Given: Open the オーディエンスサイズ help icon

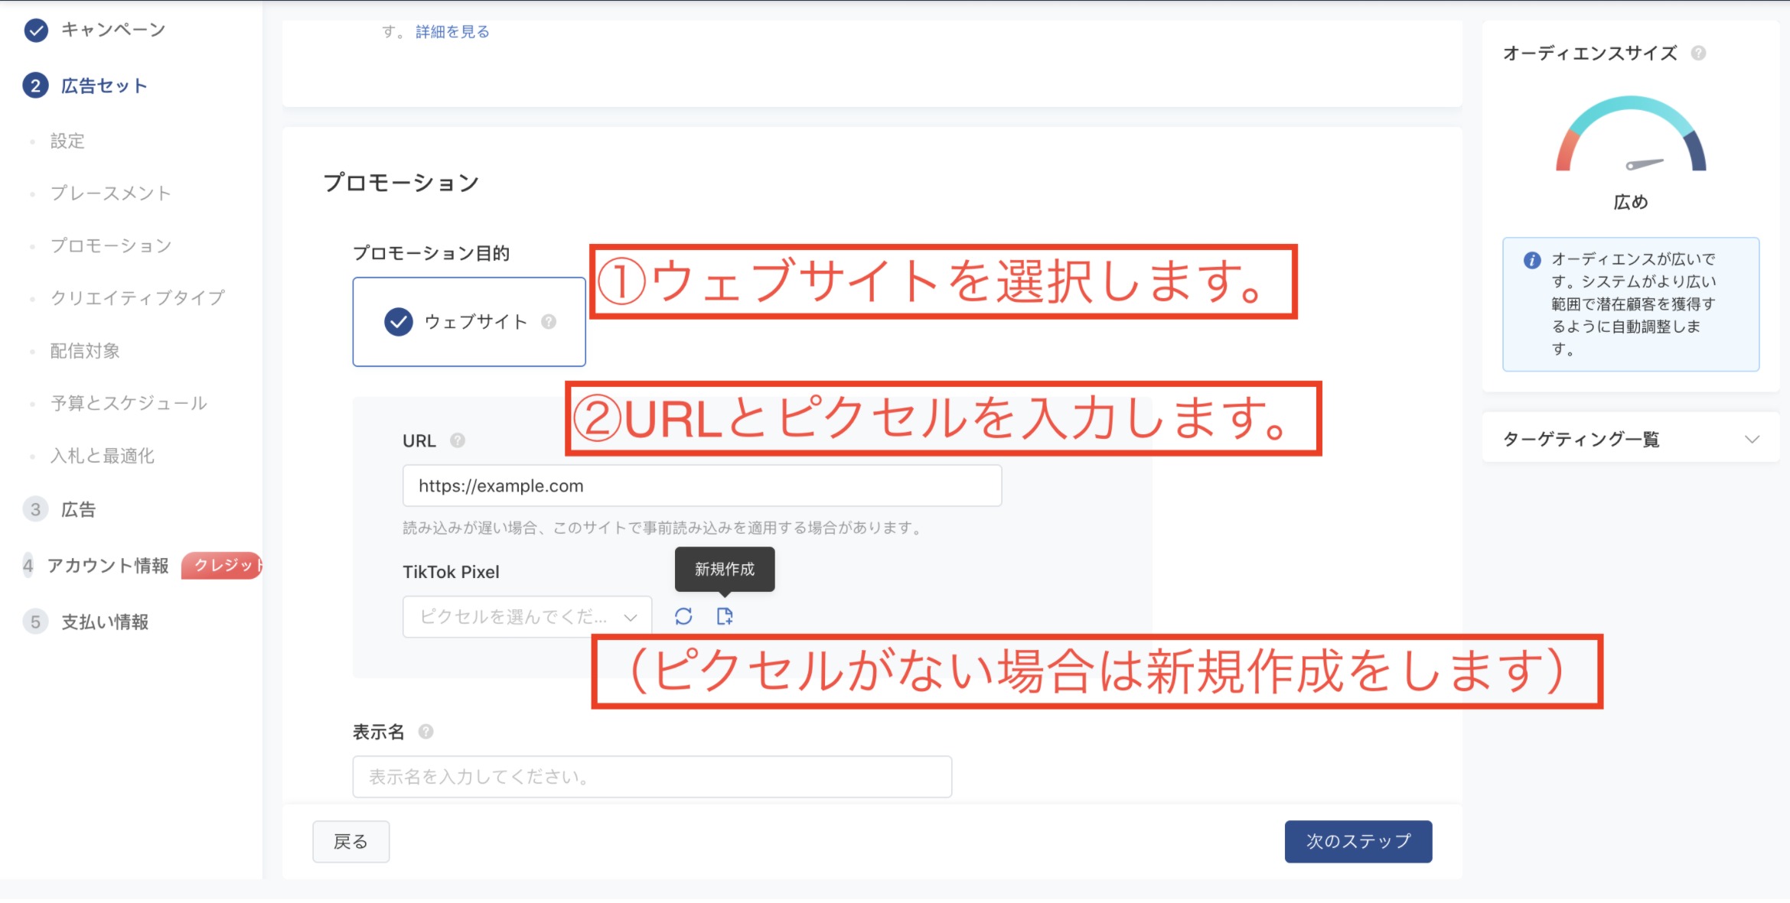Looking at the screenshot, I should point(1699,53).
